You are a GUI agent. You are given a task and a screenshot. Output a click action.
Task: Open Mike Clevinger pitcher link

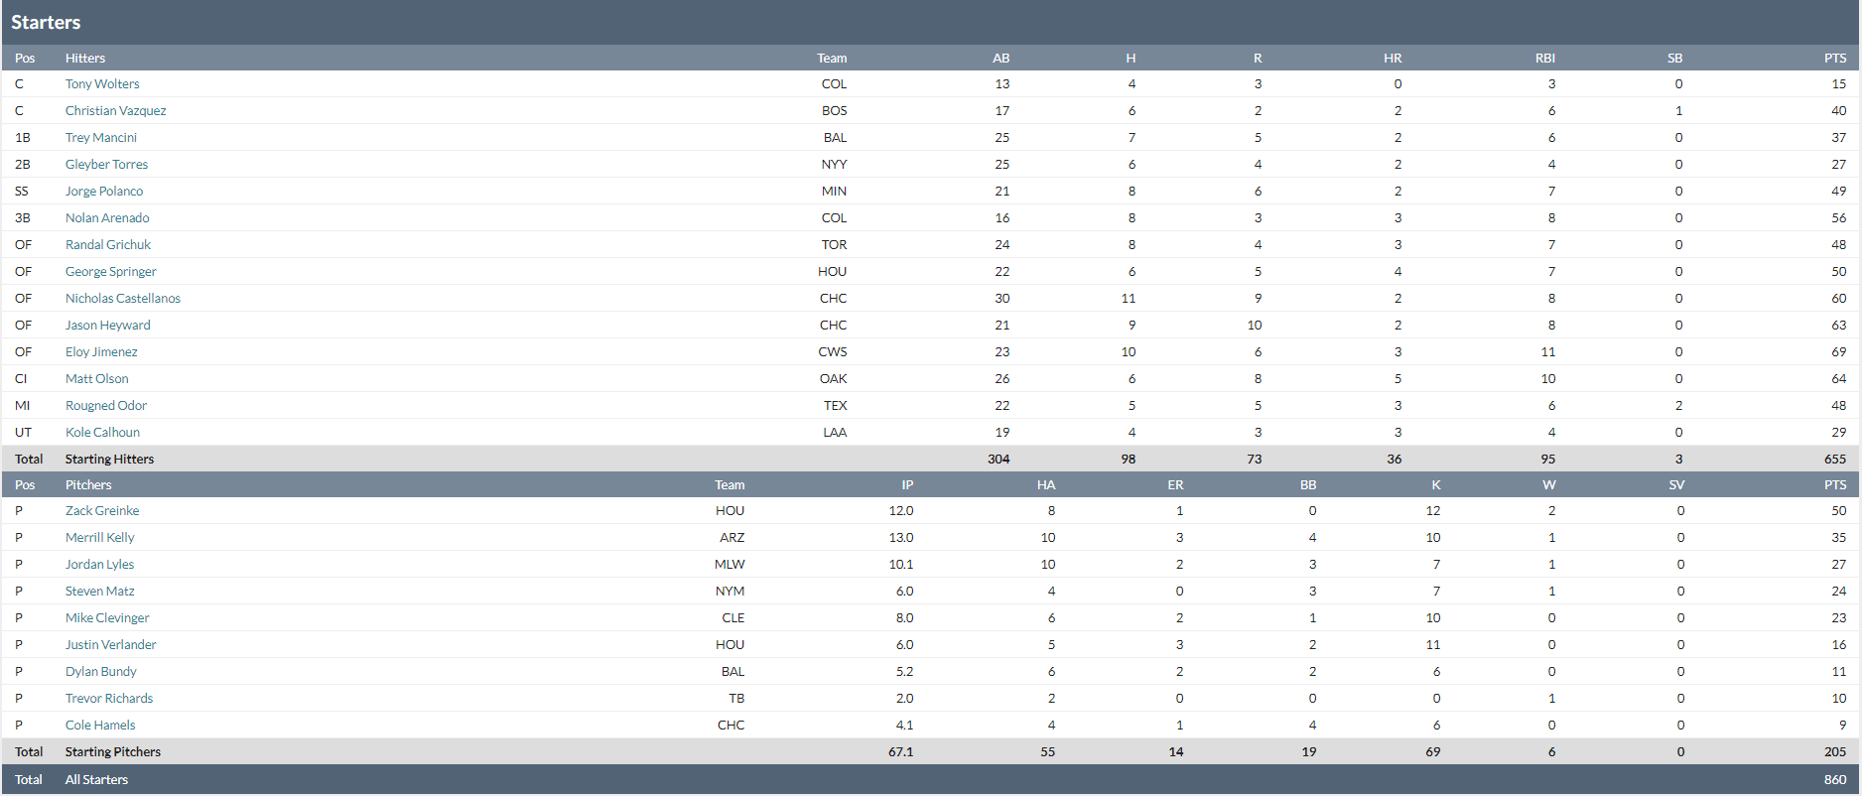pyautogui.click(x=107, y=618)
